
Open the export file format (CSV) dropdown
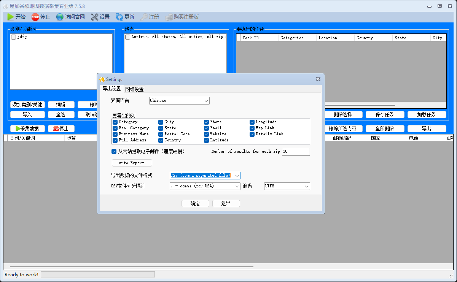205,175
